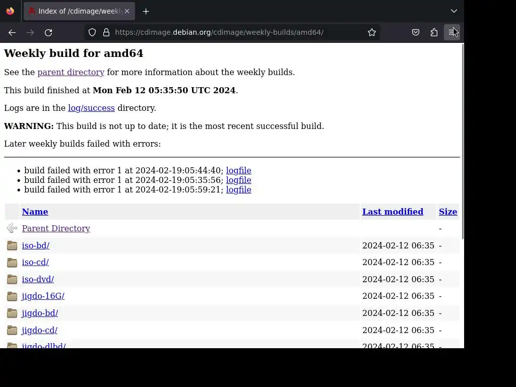516x387 pixels.
Task: Open the parent directory link in intro text
Action: 71,72
